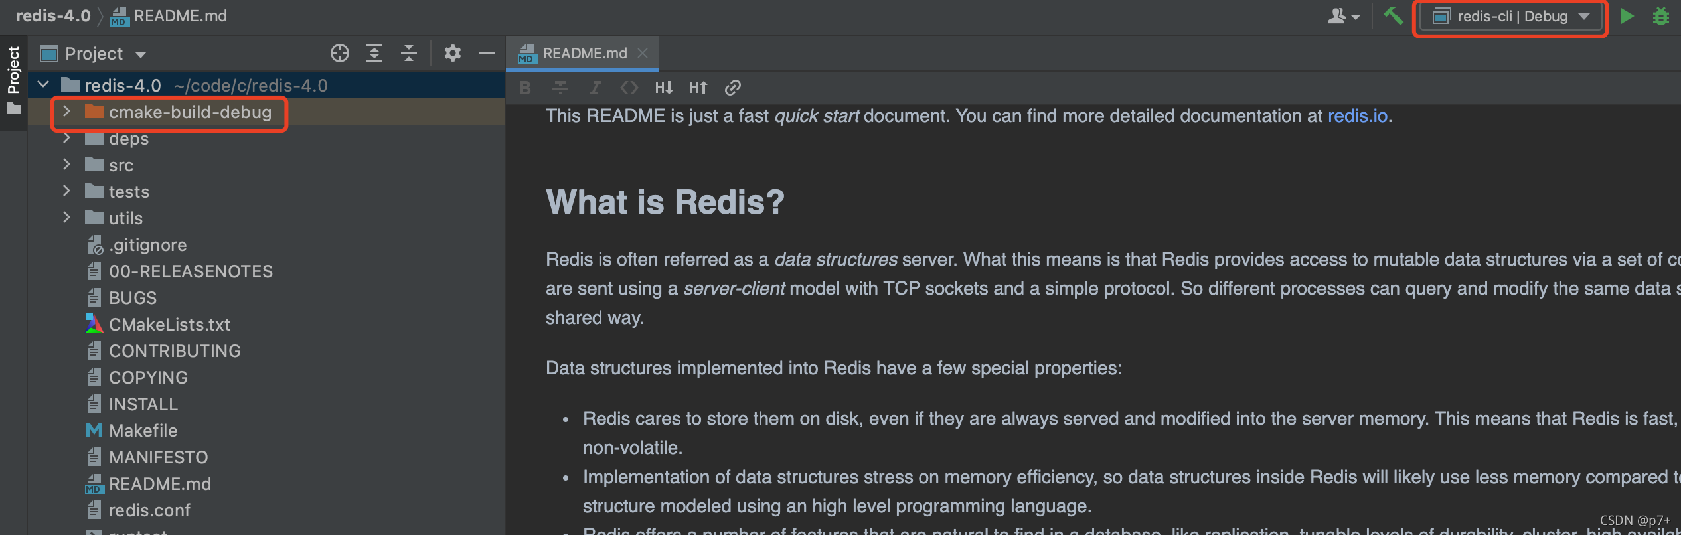Open the MANIFESTO file
This screenshot has width=1681, height=535.
click(158, 457)
